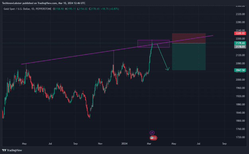Click the 2000.00 price axis label
This screenshot has width=249, height=154.
[x=240, y=80]
